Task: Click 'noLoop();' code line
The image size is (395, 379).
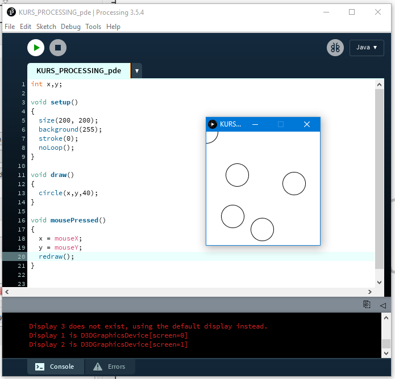Action: pos(56,148)
